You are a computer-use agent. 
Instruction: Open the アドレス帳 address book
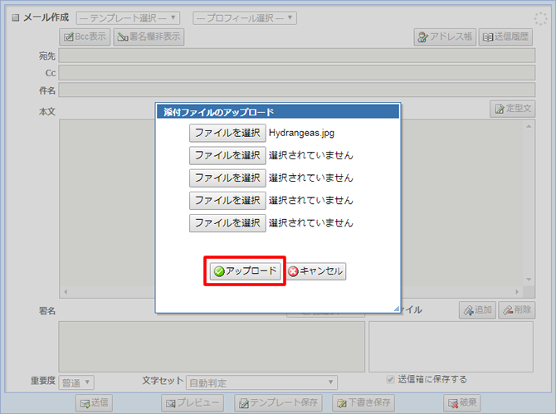point(445,37)
